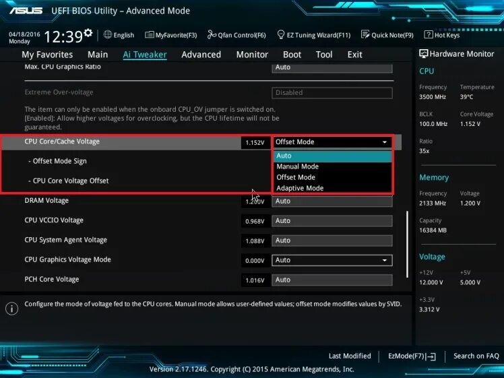504x378 pixels.
Task: Expand the CPU Graphics Voltage Mode dropdown
Action: click(x=332, y=260)
